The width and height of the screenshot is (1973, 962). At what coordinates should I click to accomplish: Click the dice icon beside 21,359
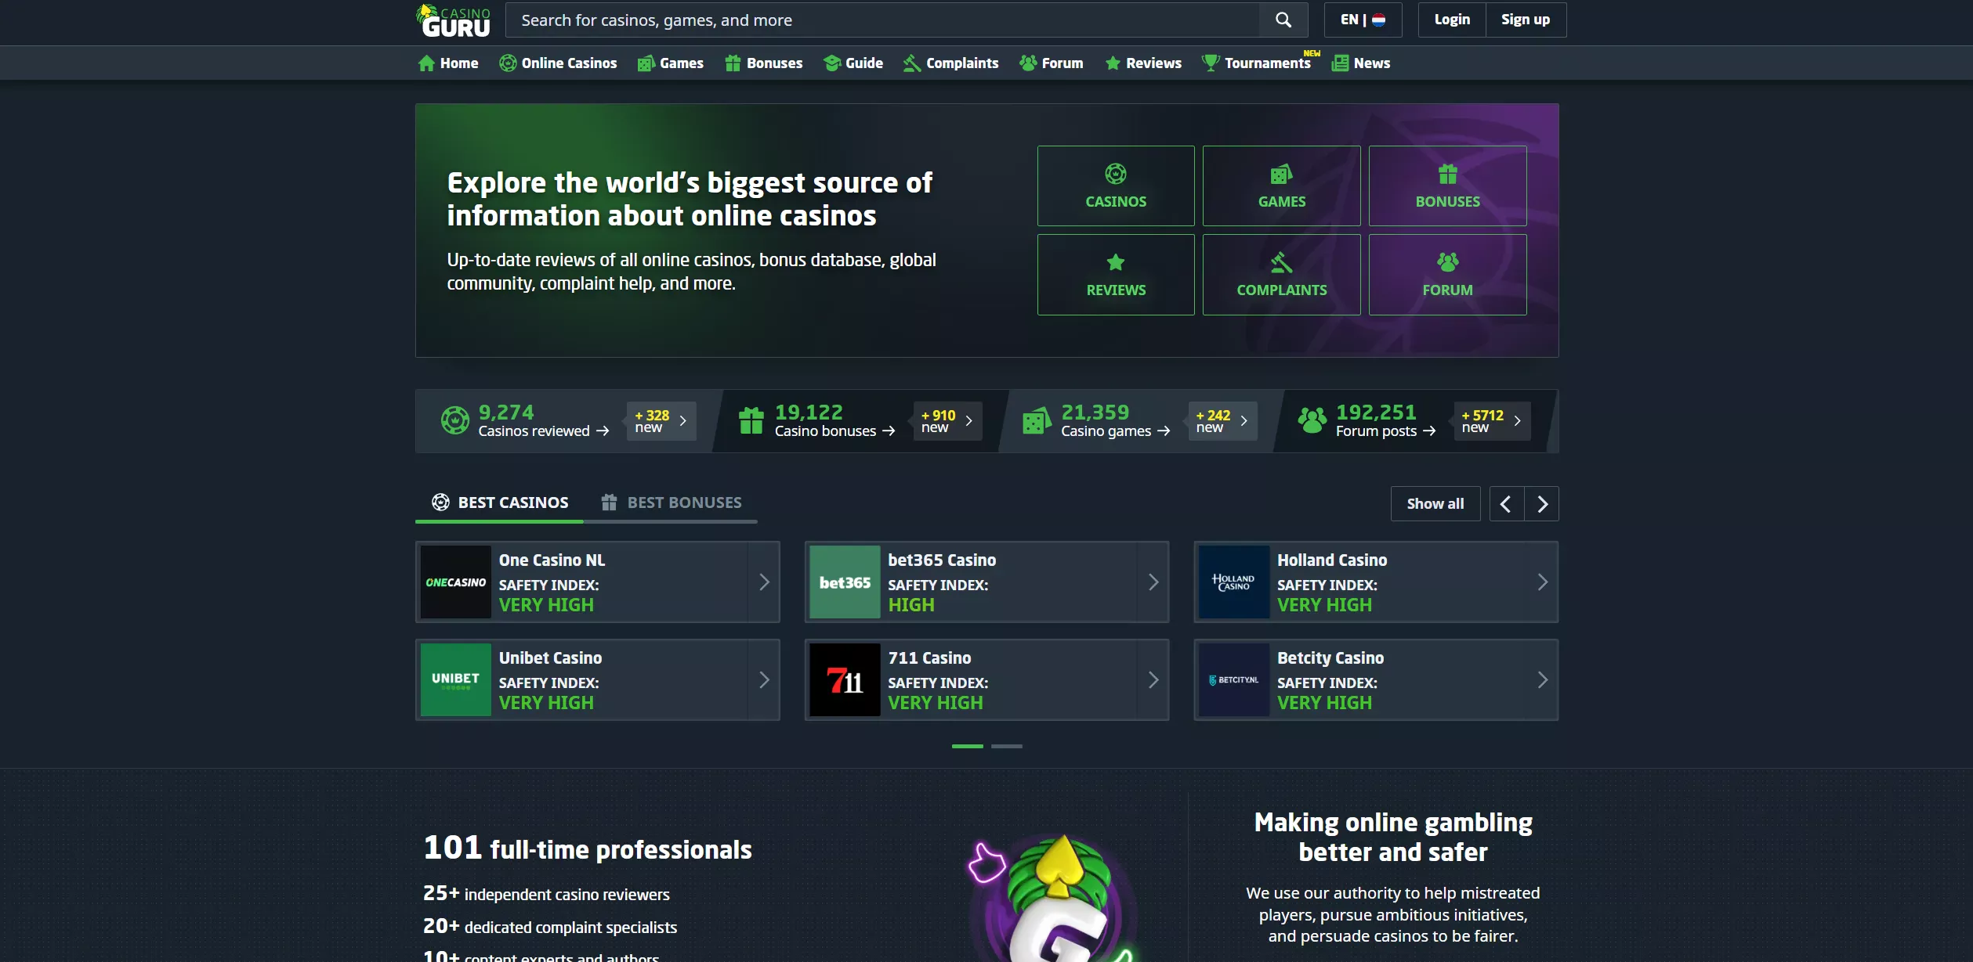[x=1036, y=420]
